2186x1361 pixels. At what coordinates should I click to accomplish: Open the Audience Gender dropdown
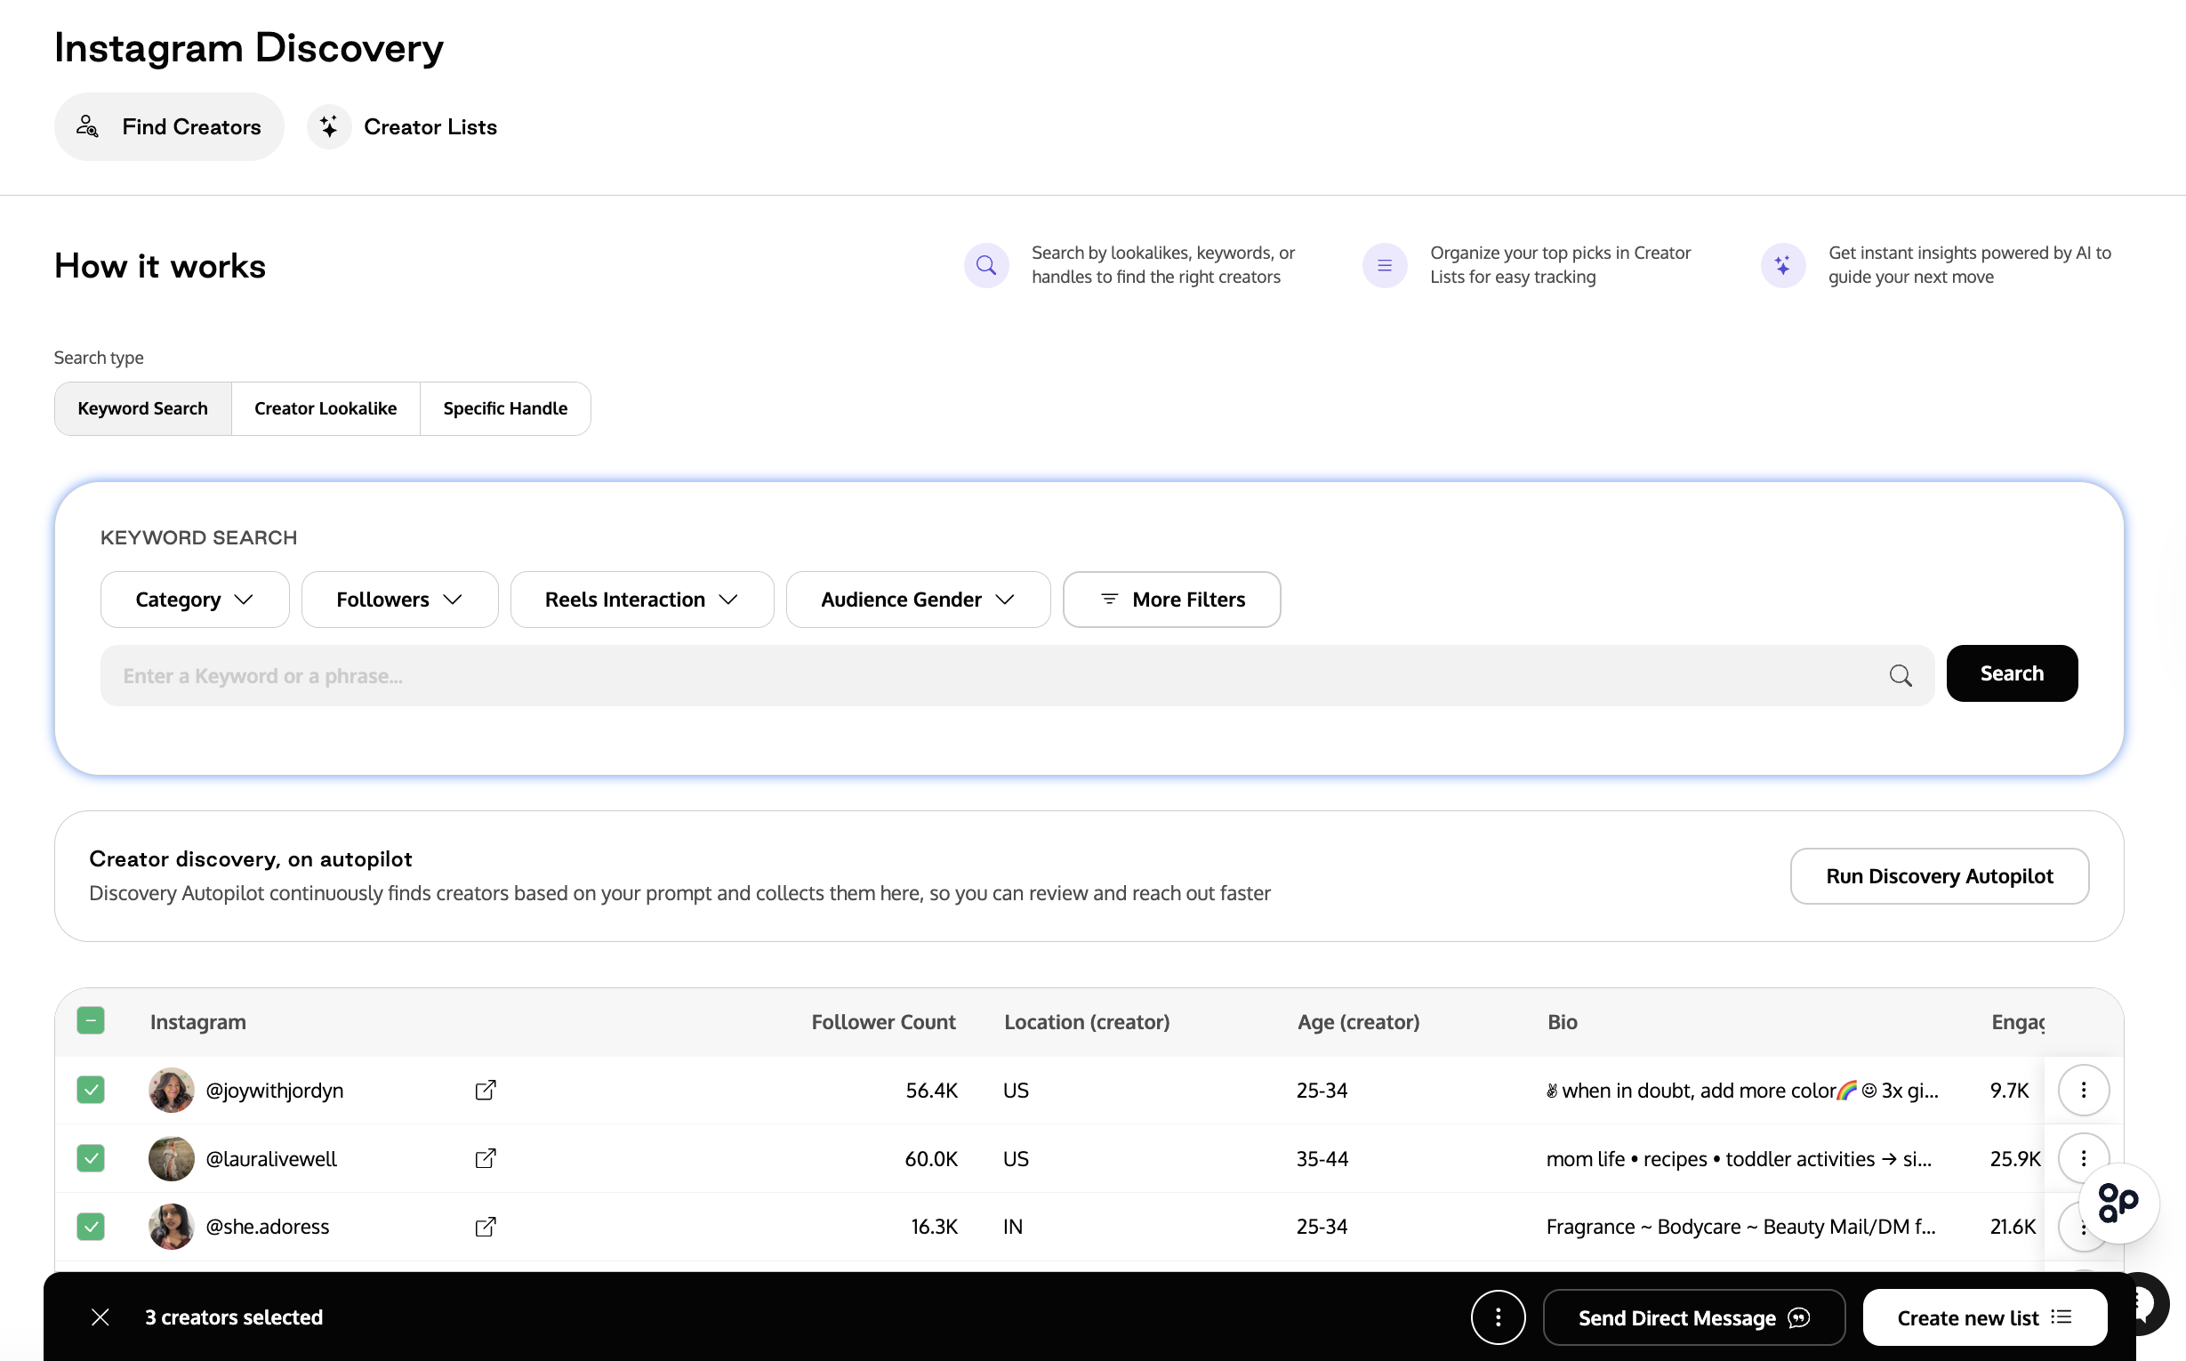tap(918, 600)
